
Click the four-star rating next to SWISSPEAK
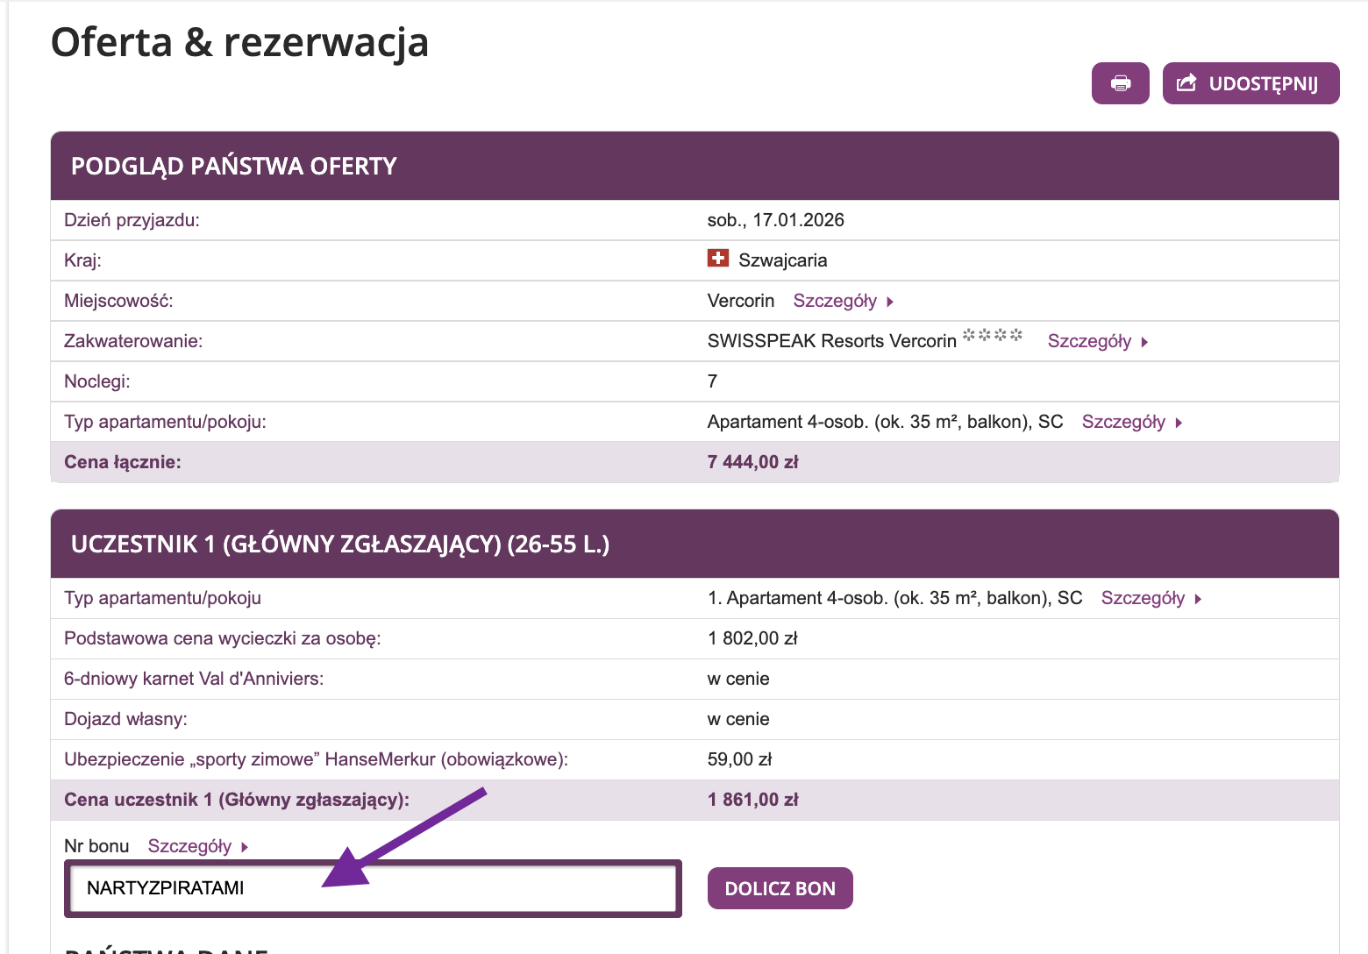(x=992, y=336)
